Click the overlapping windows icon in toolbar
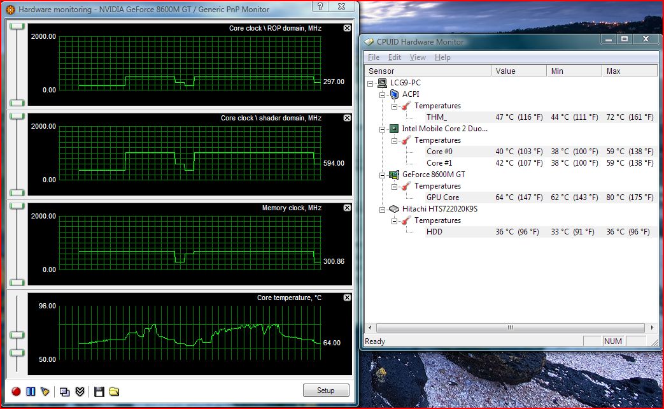 [x=64, y=392]
